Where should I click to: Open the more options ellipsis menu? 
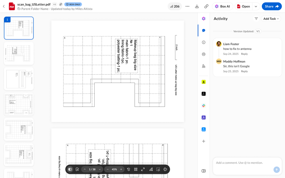click(187, 6)
